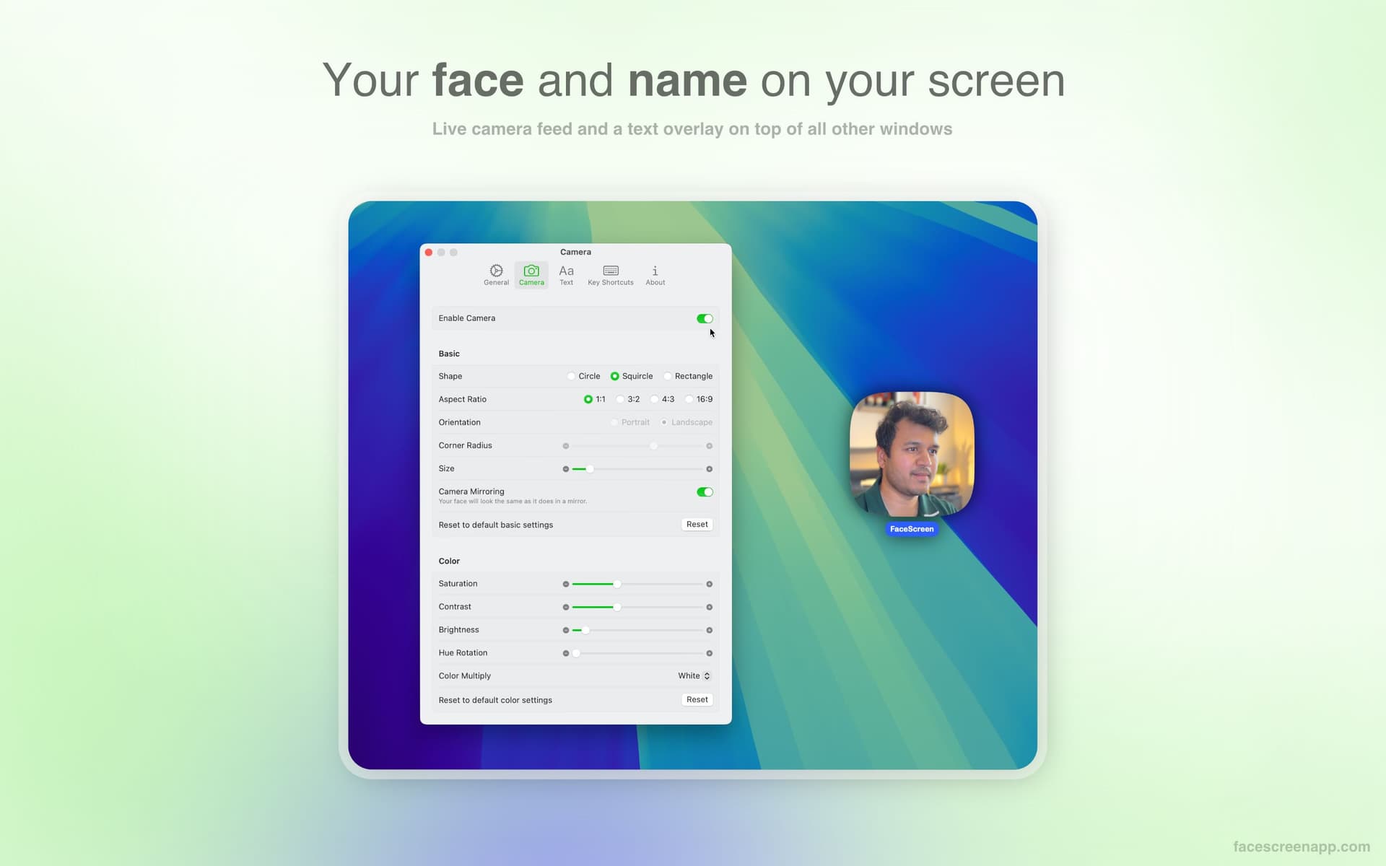Viewport: 1386px width, 866px height.
Task: Open the General settings tab
Action: [496, 275]
